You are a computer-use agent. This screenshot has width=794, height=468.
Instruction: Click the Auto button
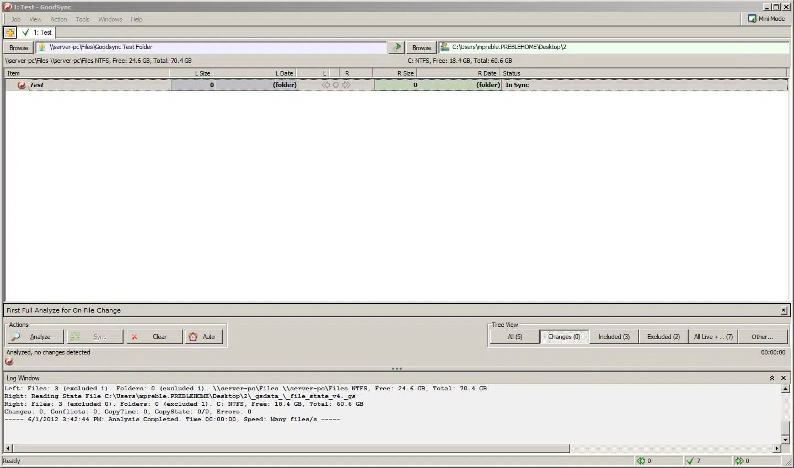[204, 337]
